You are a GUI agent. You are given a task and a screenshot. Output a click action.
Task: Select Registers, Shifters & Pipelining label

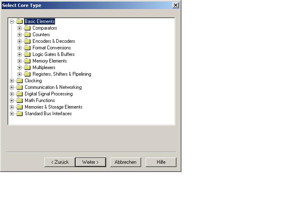62,74
